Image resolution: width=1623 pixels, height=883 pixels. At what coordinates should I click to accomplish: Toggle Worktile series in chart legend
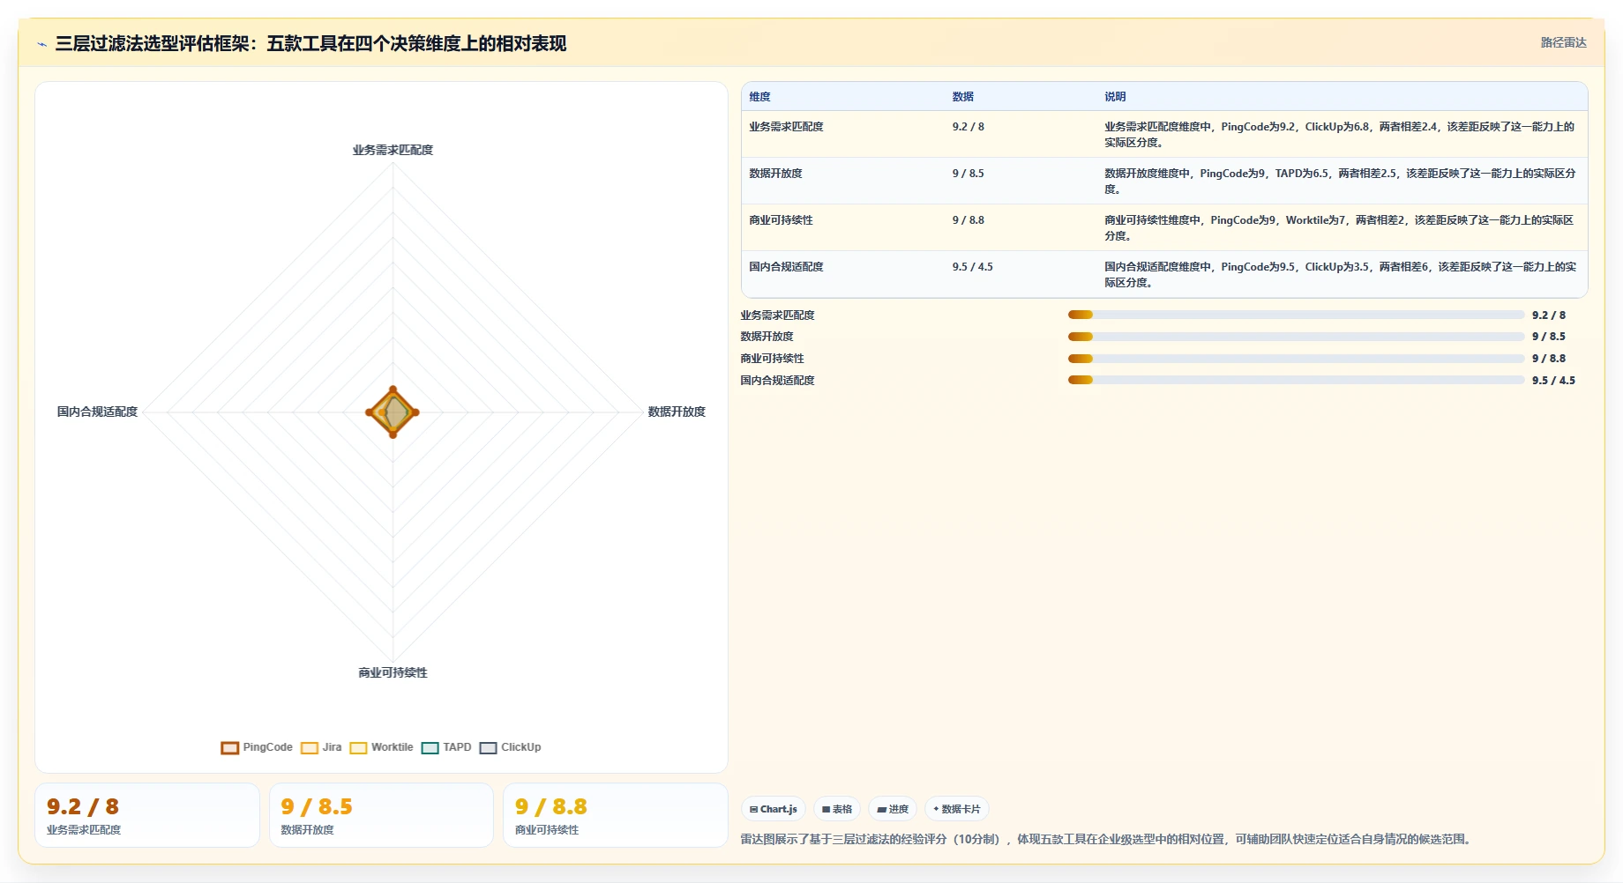(381, 747)
